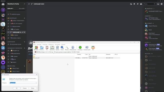The height and width of the screenshot is (92, 164).
Task: Open the фото channel in Discord
Action: pyautogui.click(x=16, y=59)
